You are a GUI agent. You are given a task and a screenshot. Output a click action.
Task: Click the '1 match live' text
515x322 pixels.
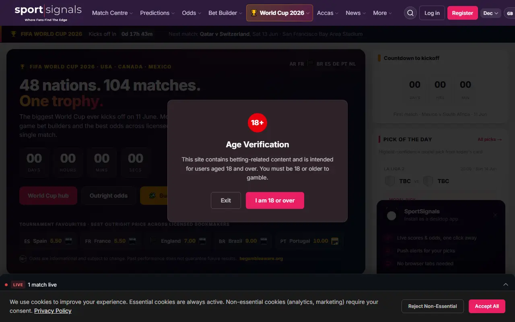42,285
